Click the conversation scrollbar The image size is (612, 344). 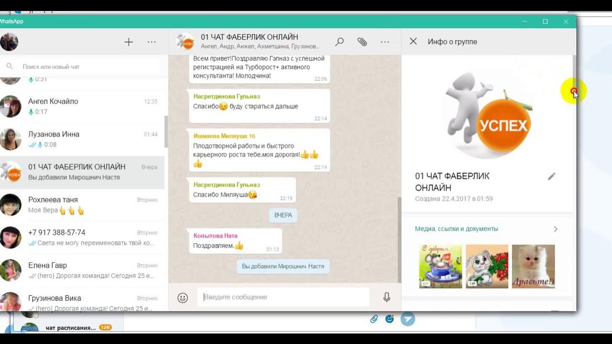[399, 239]
